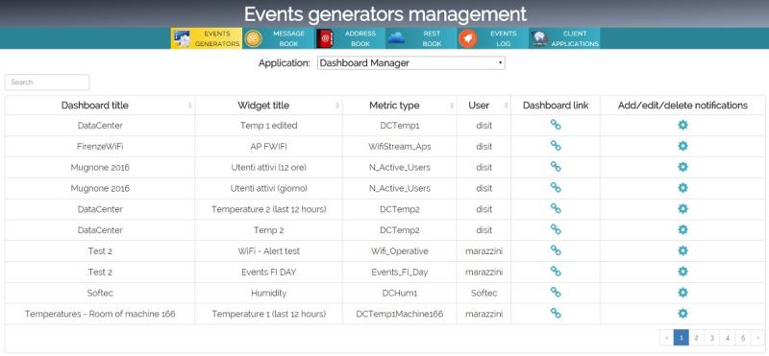The image size is (769, 356).
Task: Edit notifications gear for AP FWIFI
Action: (x=682, y=146)
